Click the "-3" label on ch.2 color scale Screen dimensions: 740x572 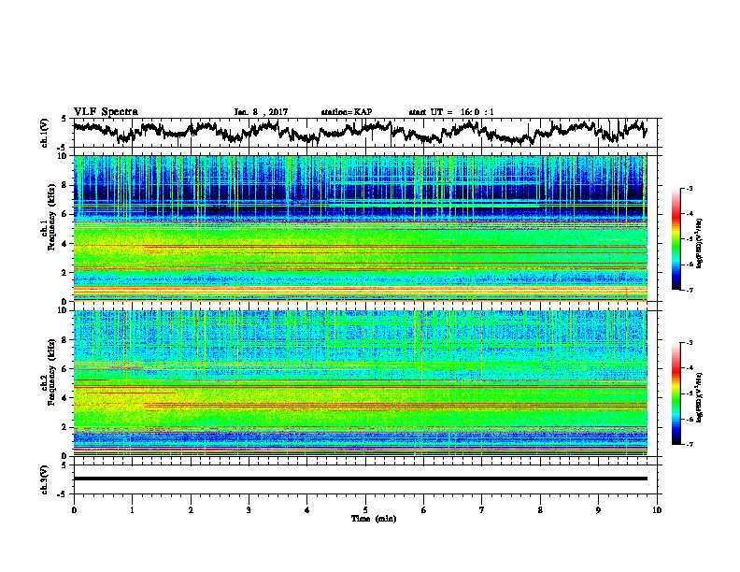689,343
